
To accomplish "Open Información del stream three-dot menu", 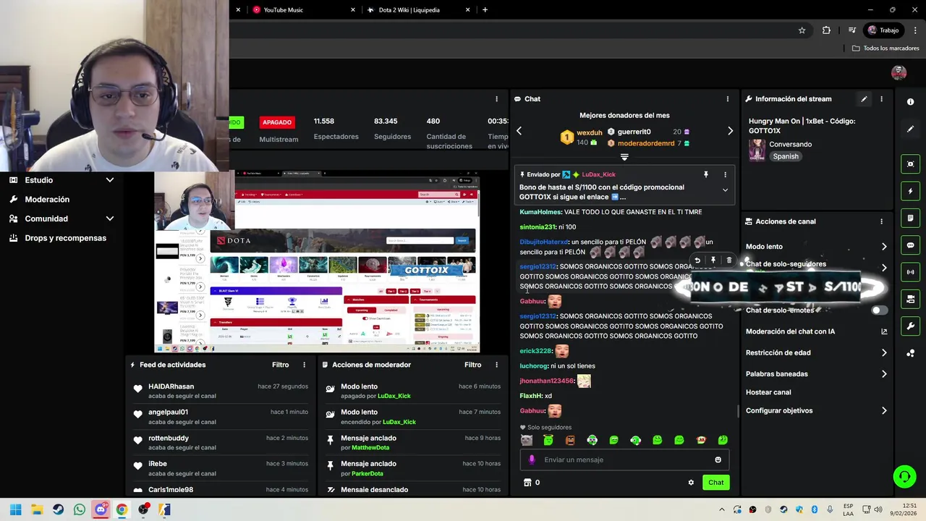I will [881, 99].
